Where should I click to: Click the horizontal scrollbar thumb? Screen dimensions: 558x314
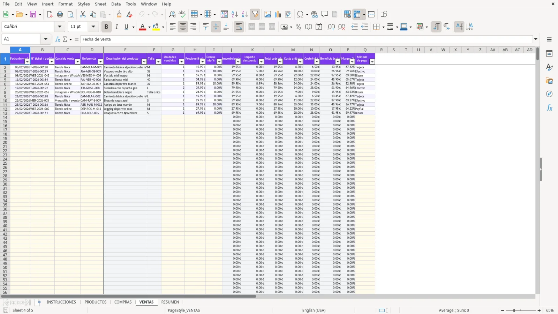pos(128,296)
